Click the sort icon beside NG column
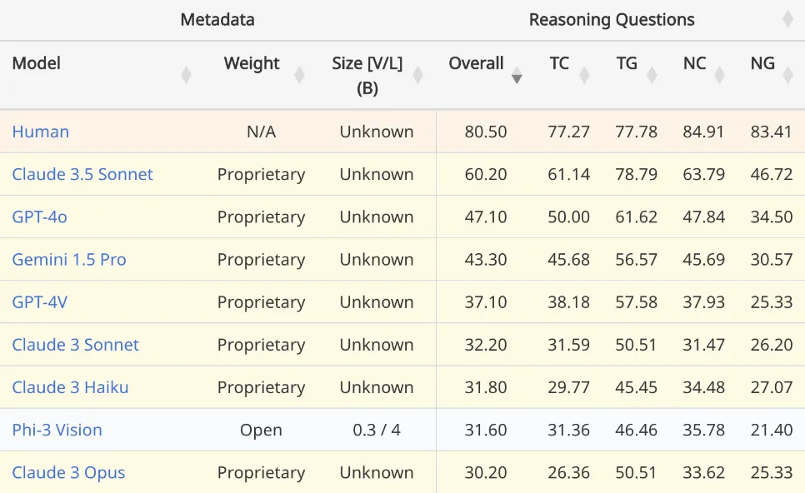805x493 pixels. click(x=787, y=75)
